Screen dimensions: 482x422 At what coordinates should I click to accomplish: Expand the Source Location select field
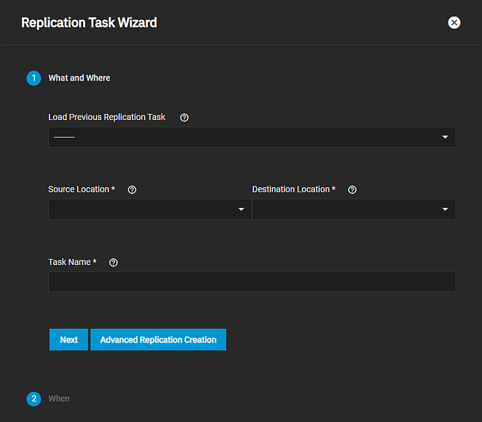tap(141, 210)
